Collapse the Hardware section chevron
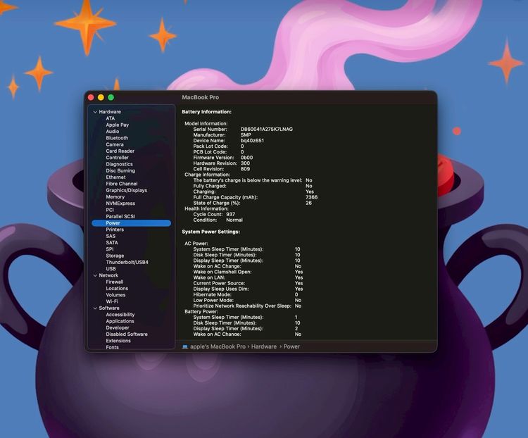528x438 pixels. [95, 112]
